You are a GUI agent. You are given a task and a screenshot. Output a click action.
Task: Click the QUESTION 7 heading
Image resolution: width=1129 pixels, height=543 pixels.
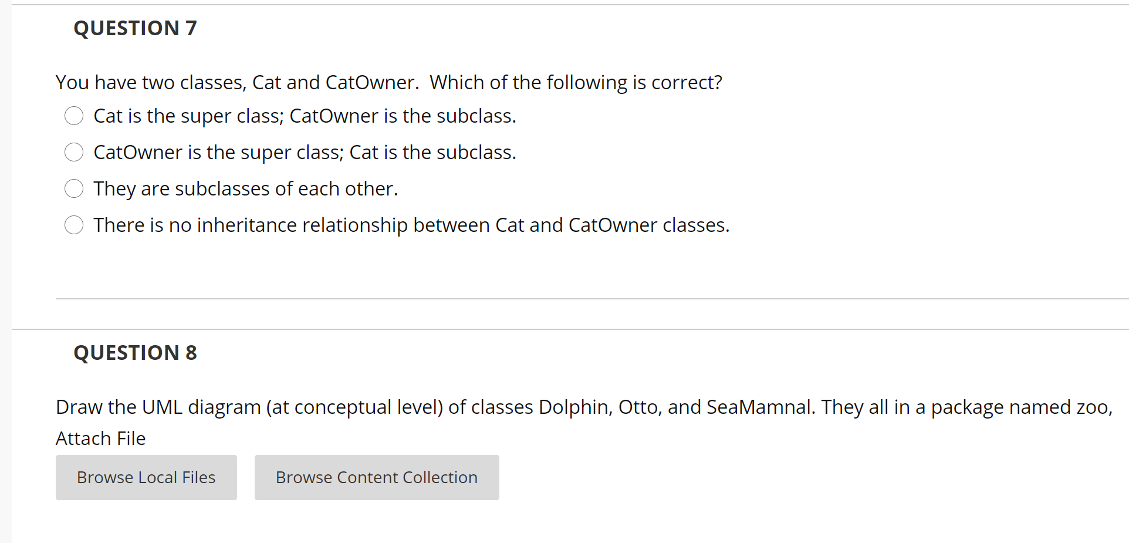[x=135, y=28]
